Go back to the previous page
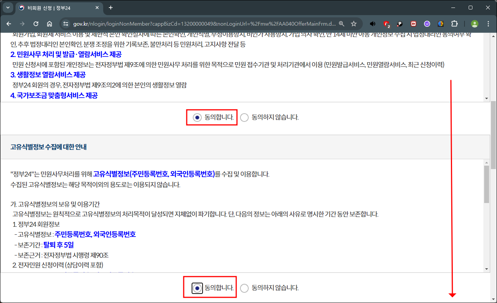Screen dimensions: 497x303 9,24
